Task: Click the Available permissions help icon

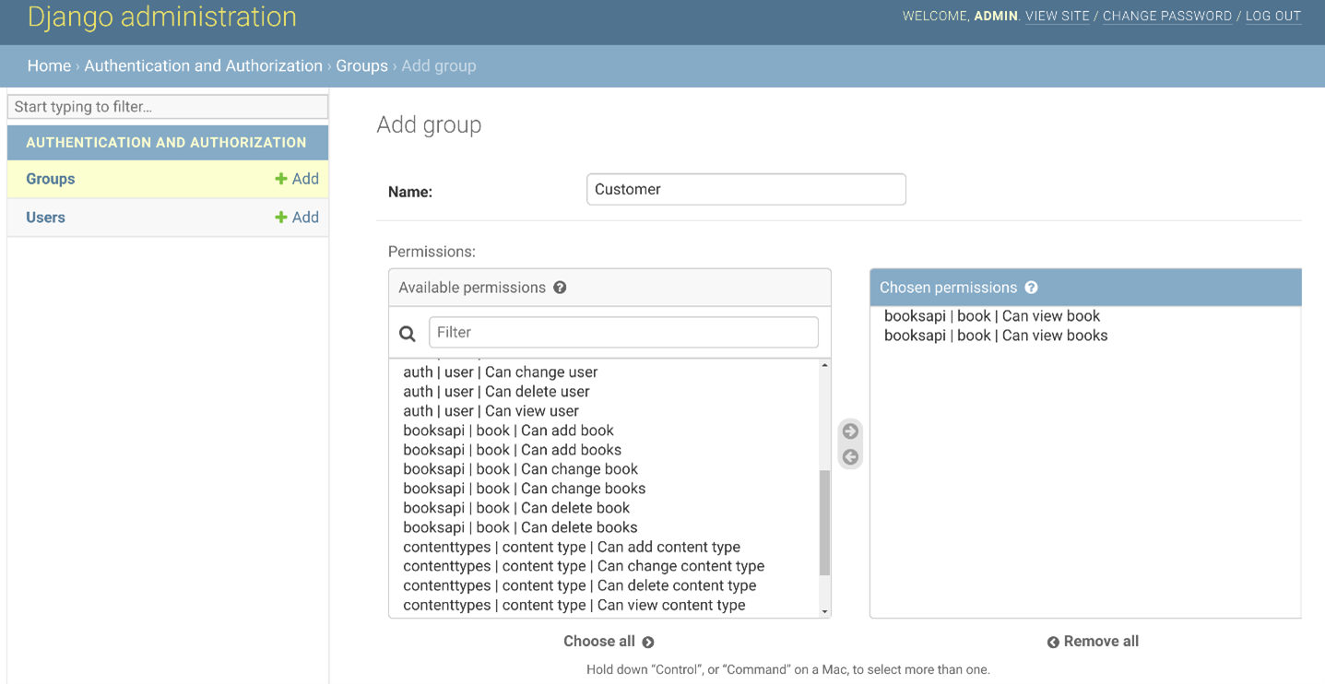Action: click(560, 288)
